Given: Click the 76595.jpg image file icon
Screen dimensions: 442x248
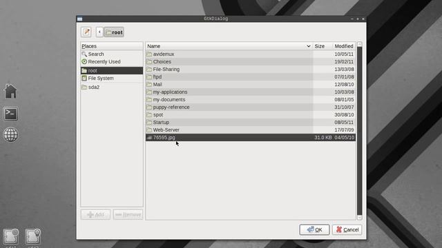Looking at the screenshot, I should click(x=149, y=138).
